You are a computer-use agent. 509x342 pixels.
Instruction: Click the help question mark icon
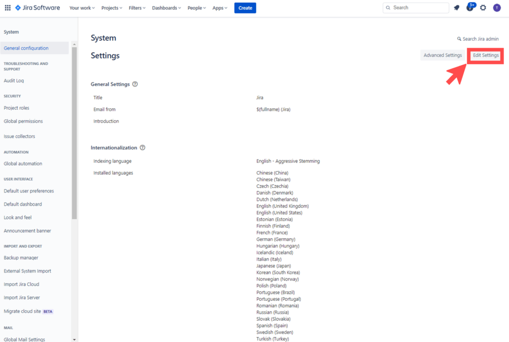(x=470, y=8)
